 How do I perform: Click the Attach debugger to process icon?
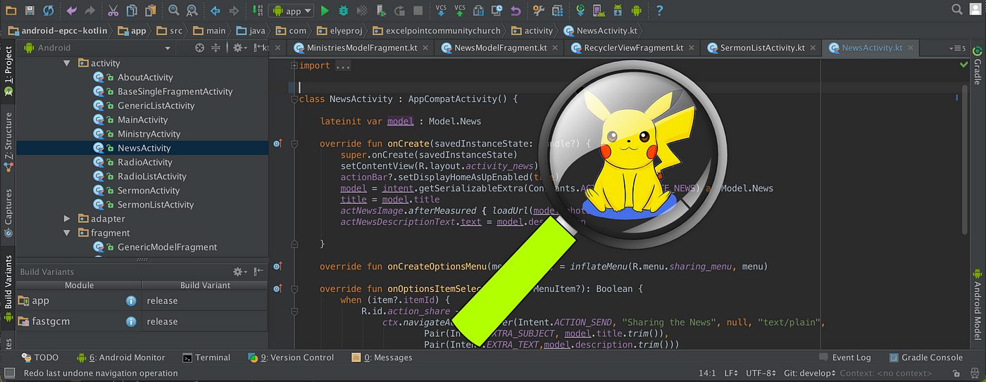tap(381, 11)
